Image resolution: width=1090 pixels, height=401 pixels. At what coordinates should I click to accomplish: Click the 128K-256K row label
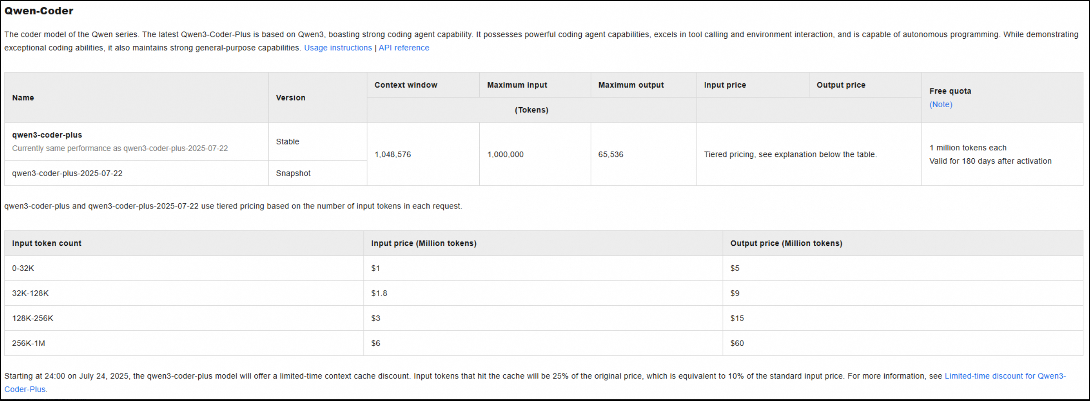pyautogui.click(x=33, y=318)
